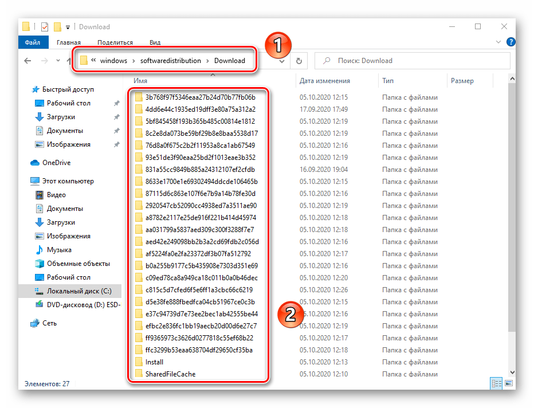
Task: Open Музыка folder in sidebar
Action: [x=58, y=250]
